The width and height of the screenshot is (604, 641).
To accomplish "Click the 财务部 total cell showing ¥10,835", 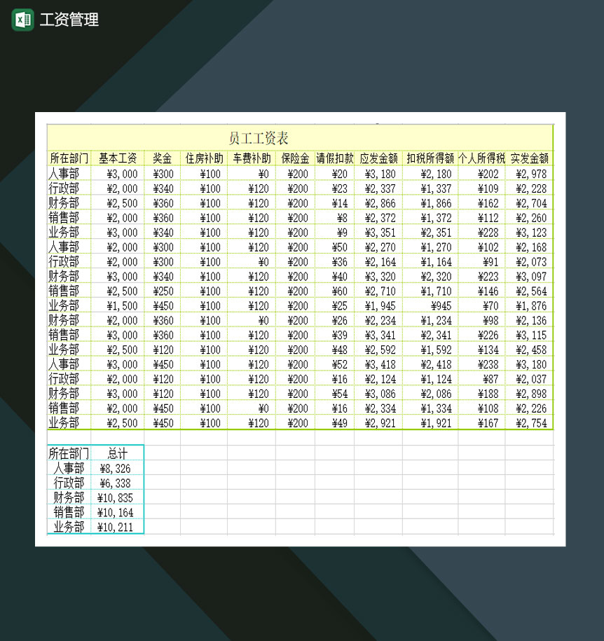I will (117, 497).
